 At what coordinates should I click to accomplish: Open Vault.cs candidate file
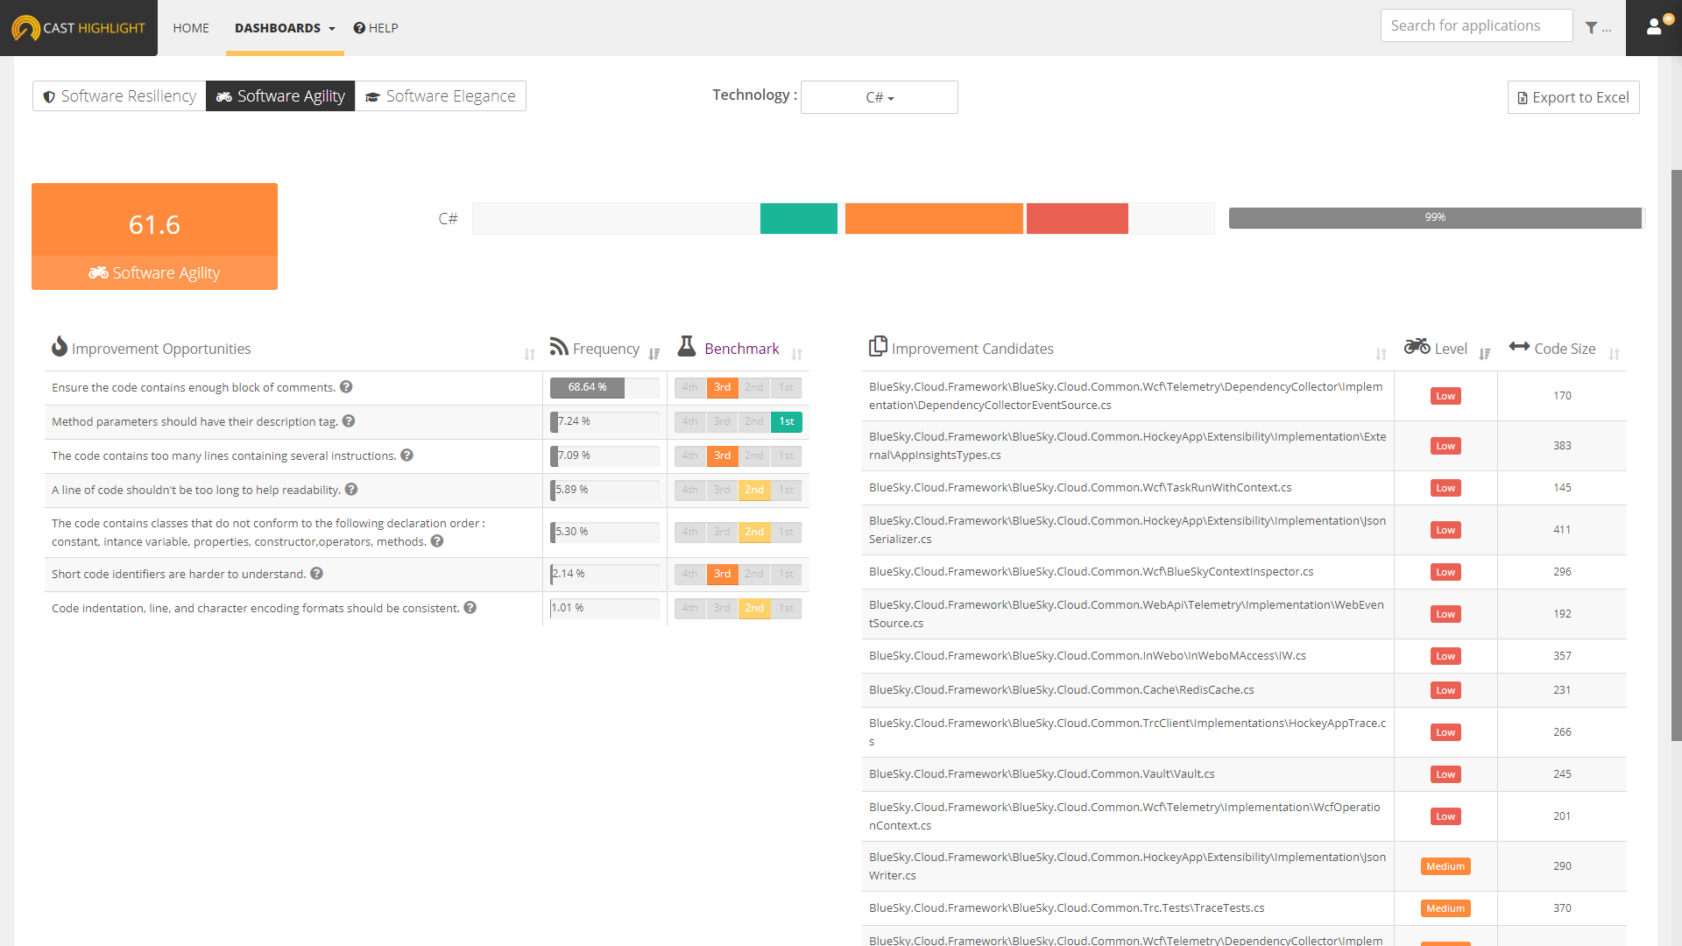1042,774
